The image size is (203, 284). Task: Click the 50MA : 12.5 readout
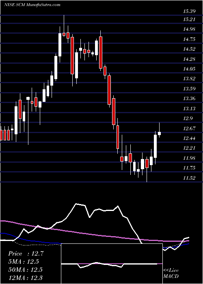click(x=25, y=269)
